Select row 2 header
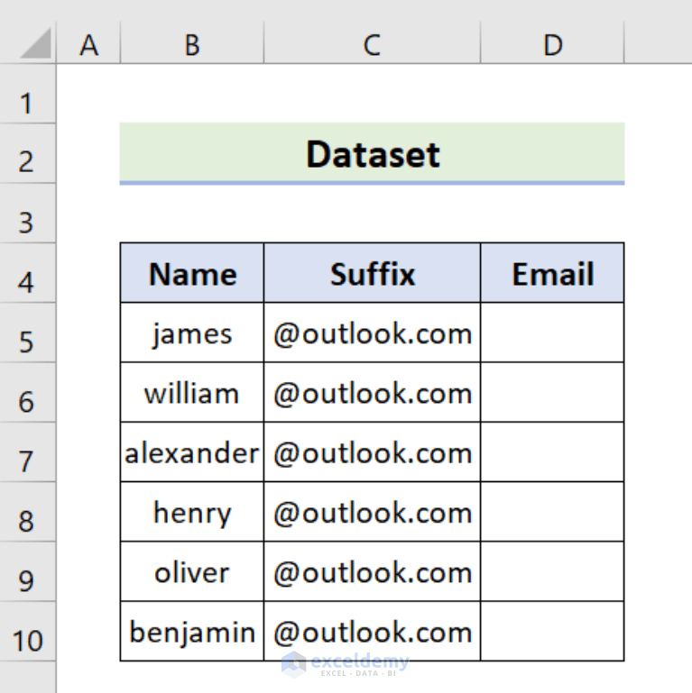Image resolution: width=692 pixels, height=693 pixels. (27, 153)
